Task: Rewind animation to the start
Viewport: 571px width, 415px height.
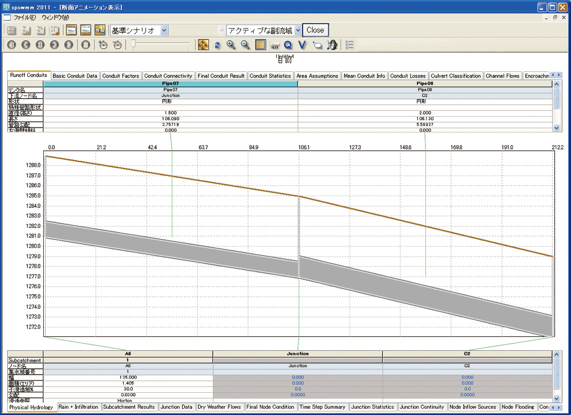Action: (11, 45)
